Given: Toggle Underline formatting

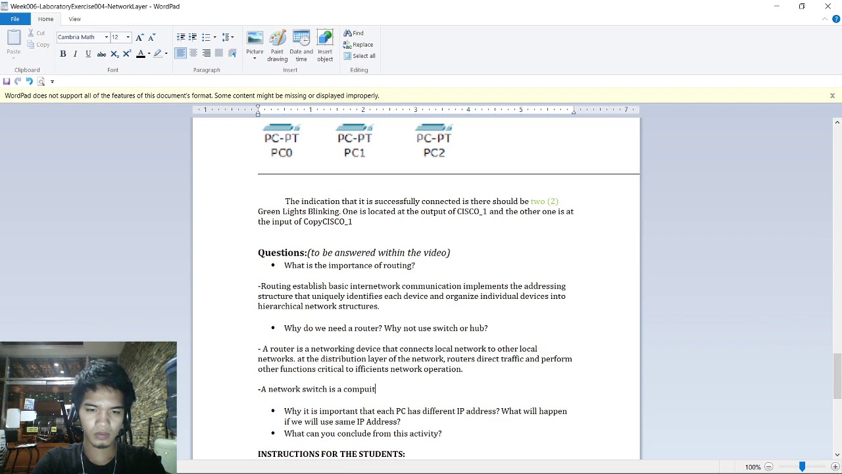Looking at the screenshot, I should coord(88,53).
